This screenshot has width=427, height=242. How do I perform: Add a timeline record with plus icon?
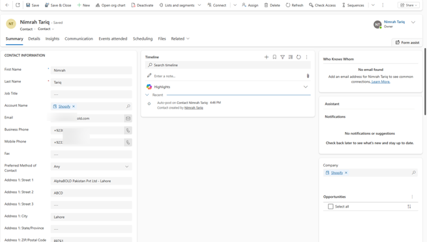(x=267, y=57)
